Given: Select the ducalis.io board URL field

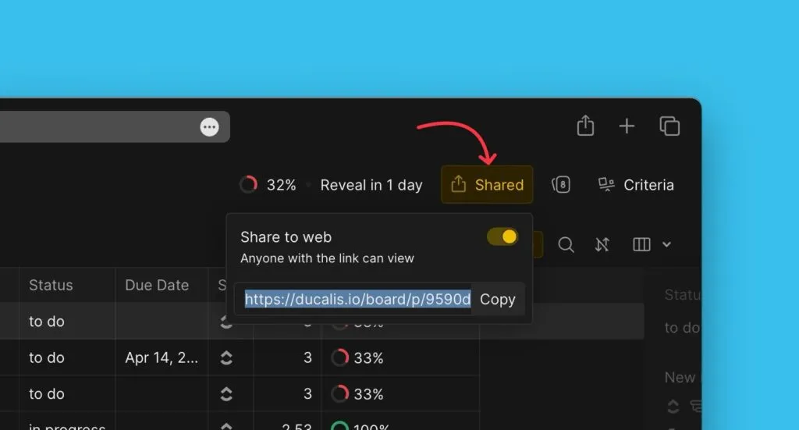Looking at the screenshot, I should (357, 299).
